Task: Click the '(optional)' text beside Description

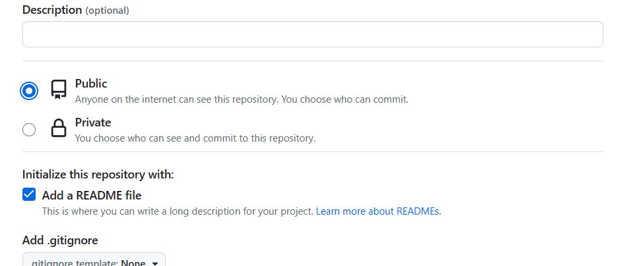Action: (108, 11)
